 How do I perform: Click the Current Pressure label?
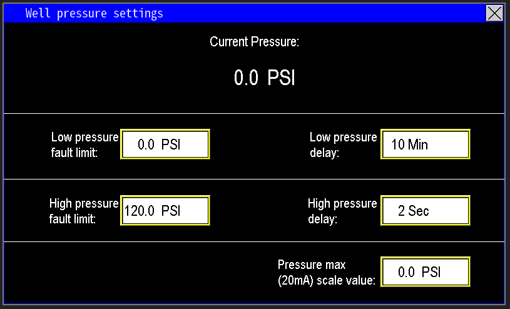[x=254, y=42]
